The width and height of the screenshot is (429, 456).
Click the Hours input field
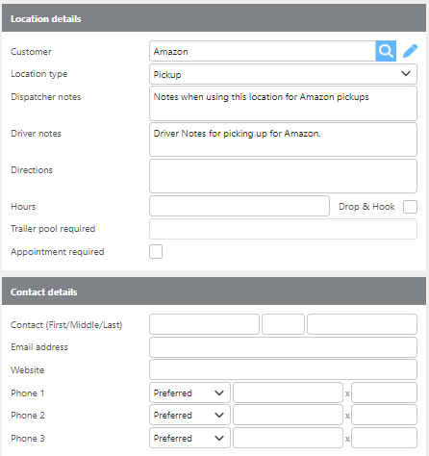(240, 206)
